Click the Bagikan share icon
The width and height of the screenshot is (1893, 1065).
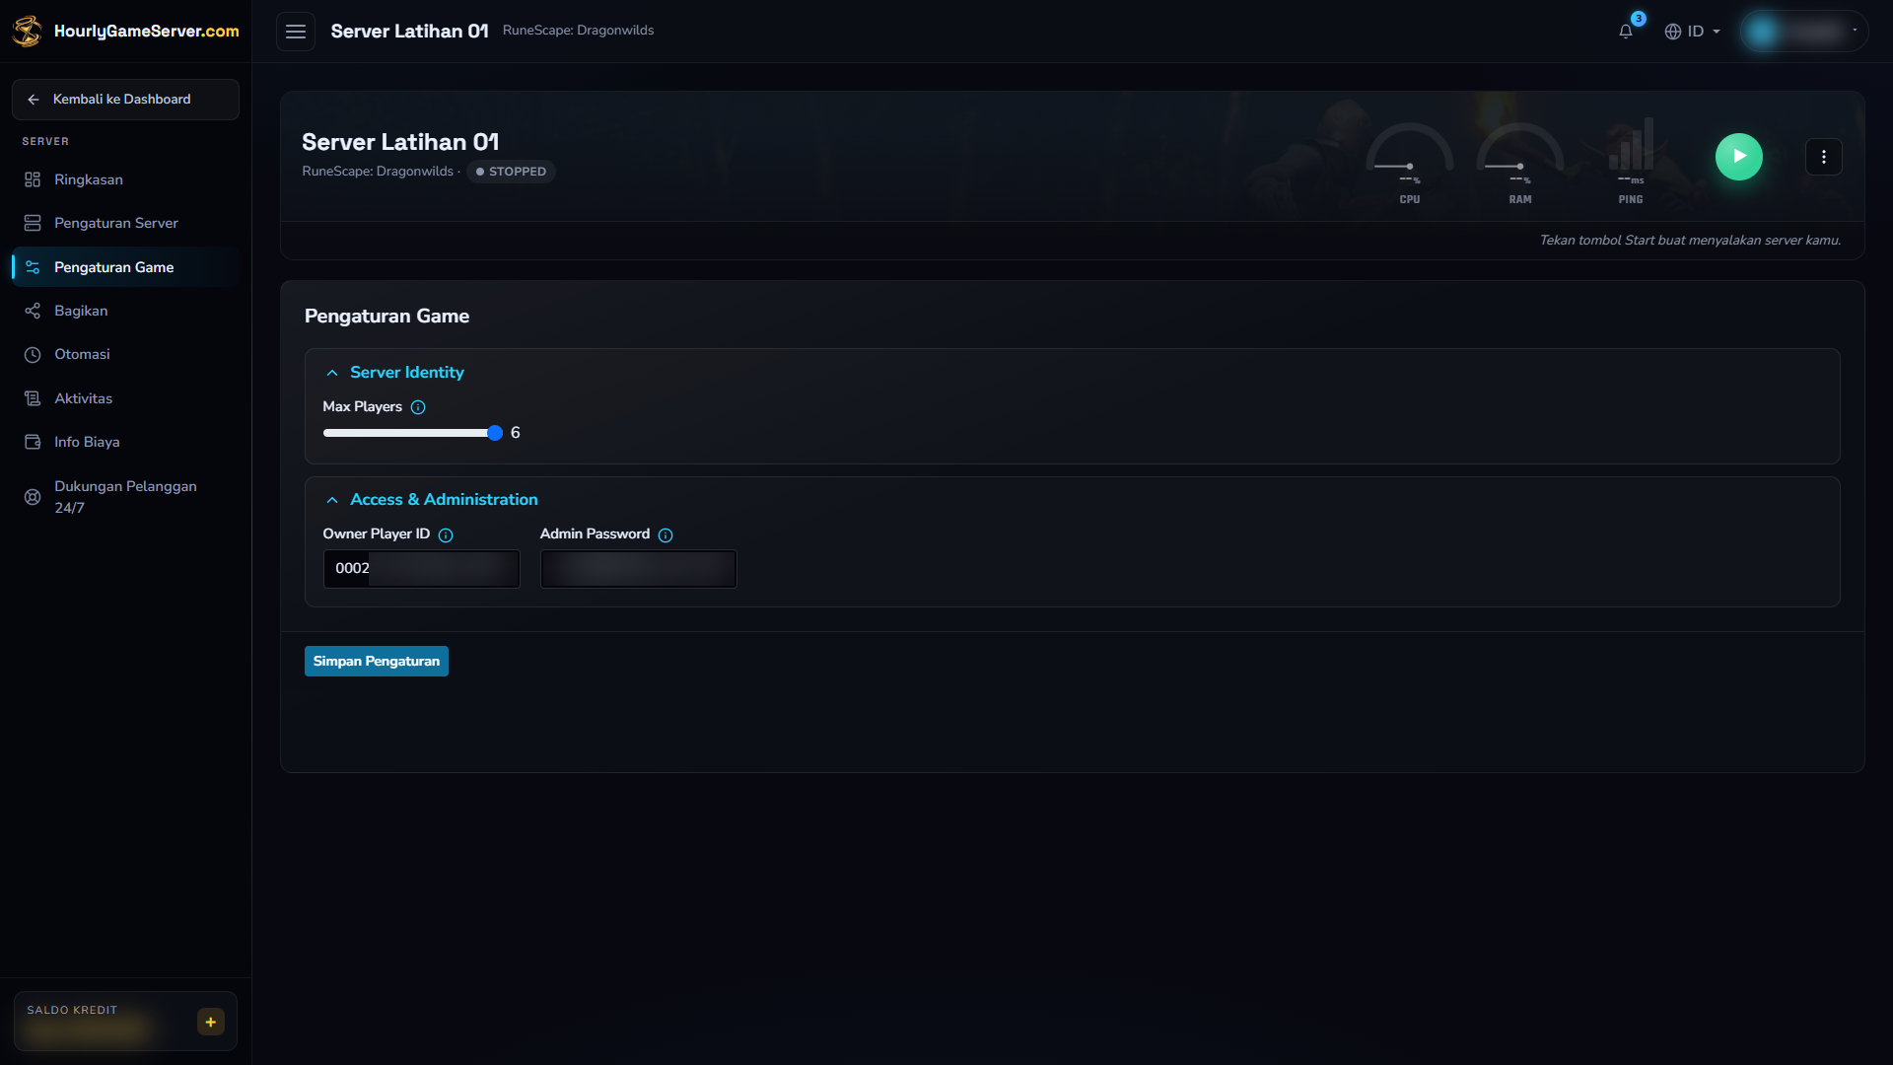(x=33, y=311)
